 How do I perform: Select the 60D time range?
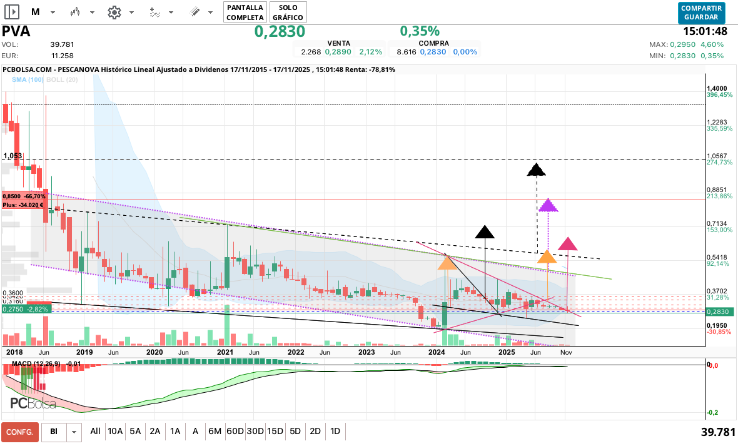click(x=235, y=432)
